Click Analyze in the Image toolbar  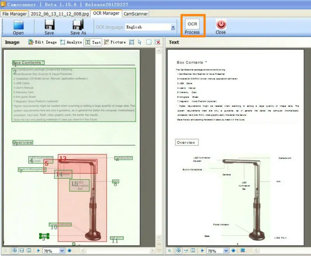pyautogui.click(x=71, y=42)
